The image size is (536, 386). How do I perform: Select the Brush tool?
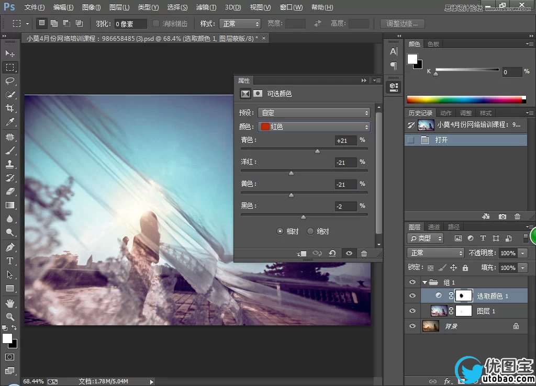(10, 151)
